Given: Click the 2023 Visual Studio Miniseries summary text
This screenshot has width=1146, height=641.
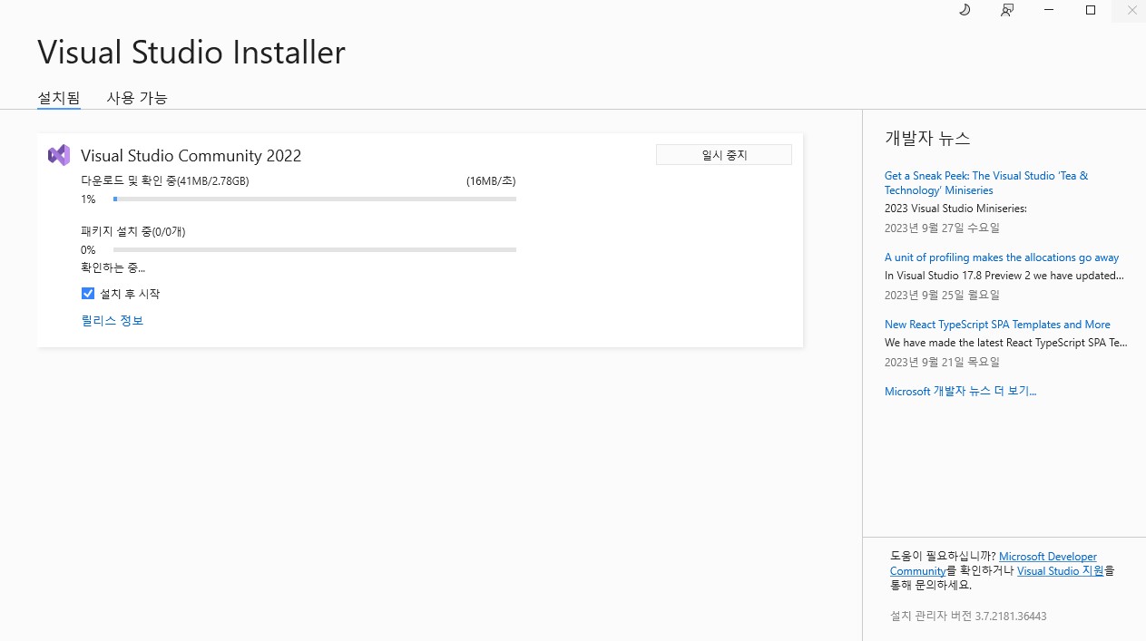Looking at the screenshot, I should click(x=955, y=208).
